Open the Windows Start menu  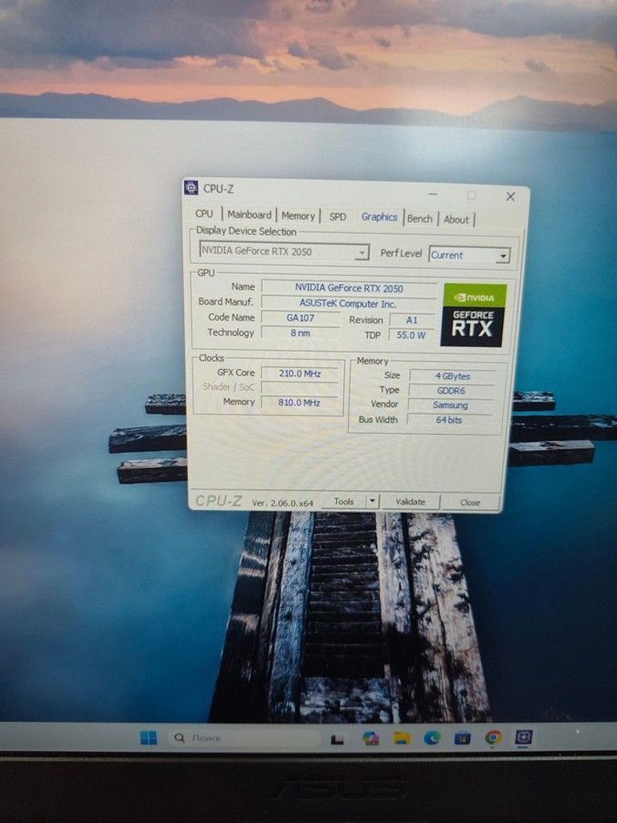point(149,738)
